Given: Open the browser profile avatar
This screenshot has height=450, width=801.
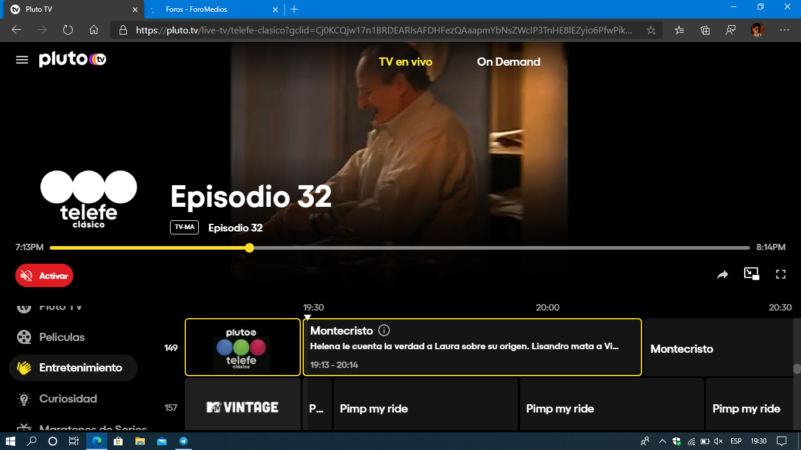Looking at the screenshot, I should [x=758, y=30].
